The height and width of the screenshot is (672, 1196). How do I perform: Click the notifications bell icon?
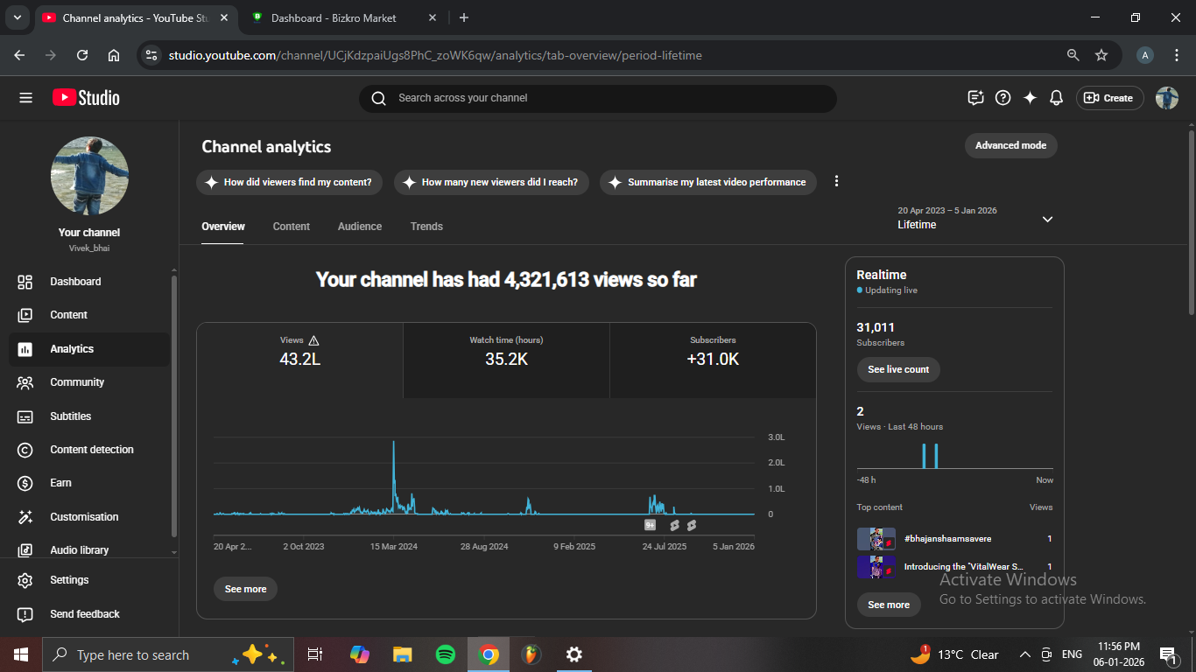pyautogui.click(x=1057, y=98)
